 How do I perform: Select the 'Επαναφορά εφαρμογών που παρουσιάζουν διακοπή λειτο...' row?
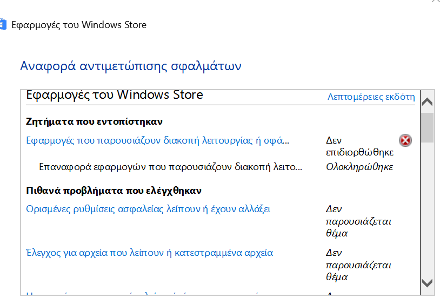[171, 167]
